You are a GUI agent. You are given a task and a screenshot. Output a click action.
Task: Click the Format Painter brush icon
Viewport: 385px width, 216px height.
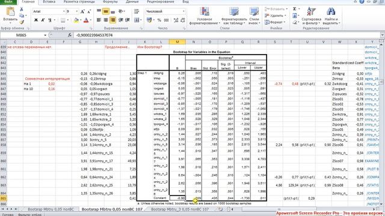pos(22,22)
